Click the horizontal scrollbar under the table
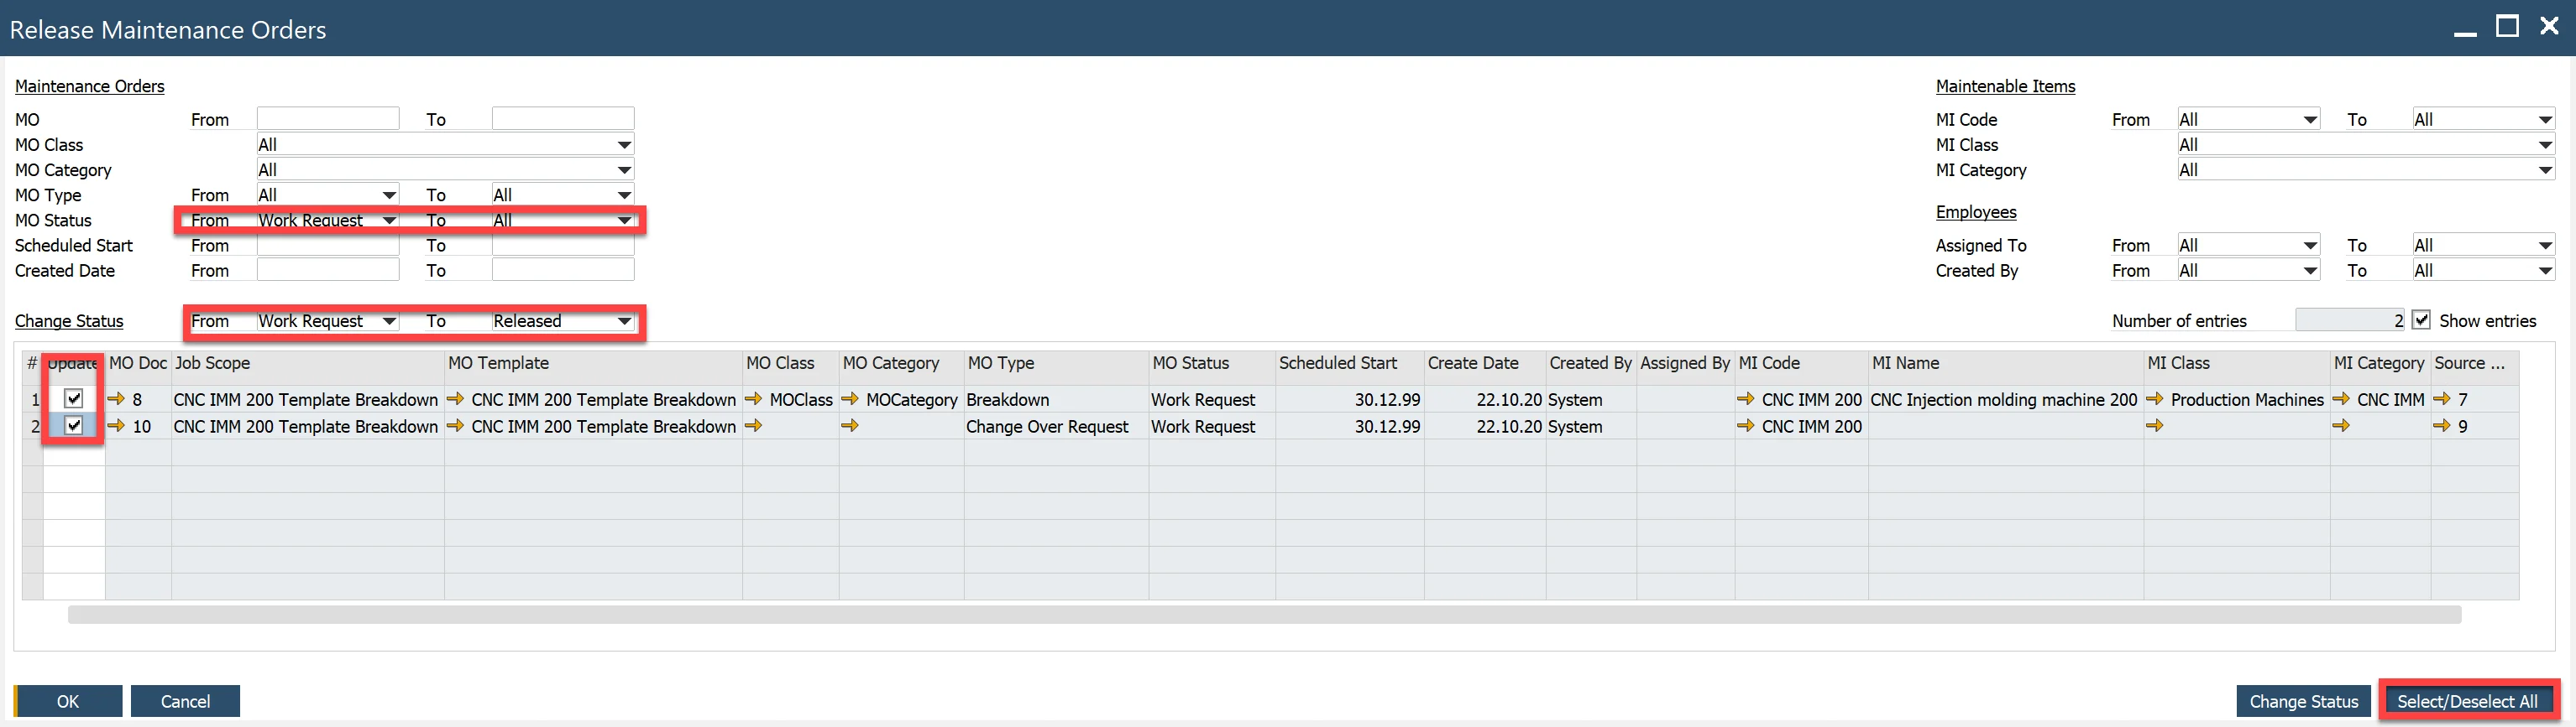The image size is (2576, 727). [x=1264, y=615]
